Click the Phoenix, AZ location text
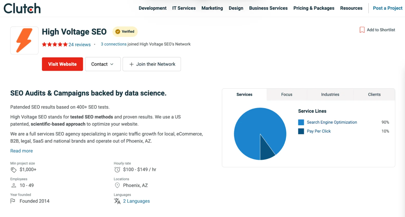The width and height of the screenshot is (405, 217). point(135,185)
